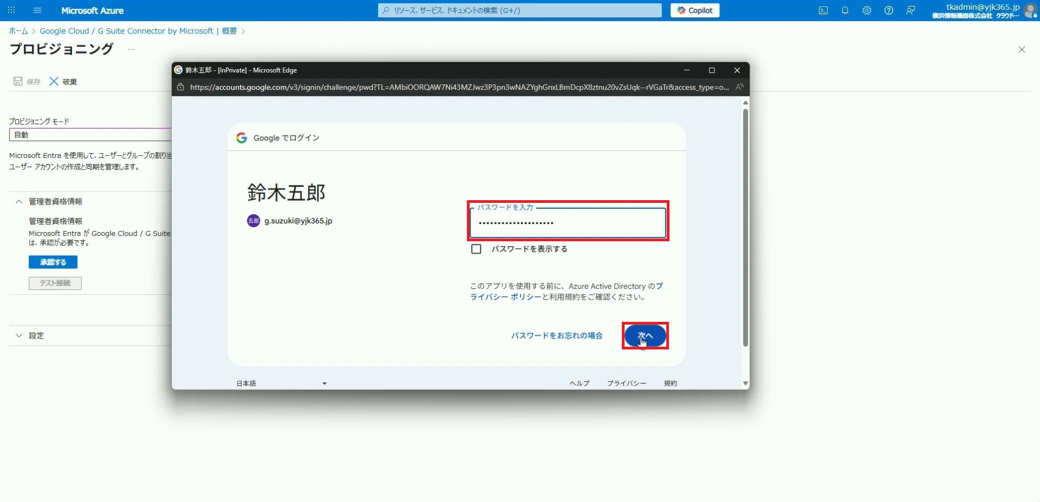This screenshot has height=502, width=1040.
Task: Open the help question mark icon
Action: (888, 10)
